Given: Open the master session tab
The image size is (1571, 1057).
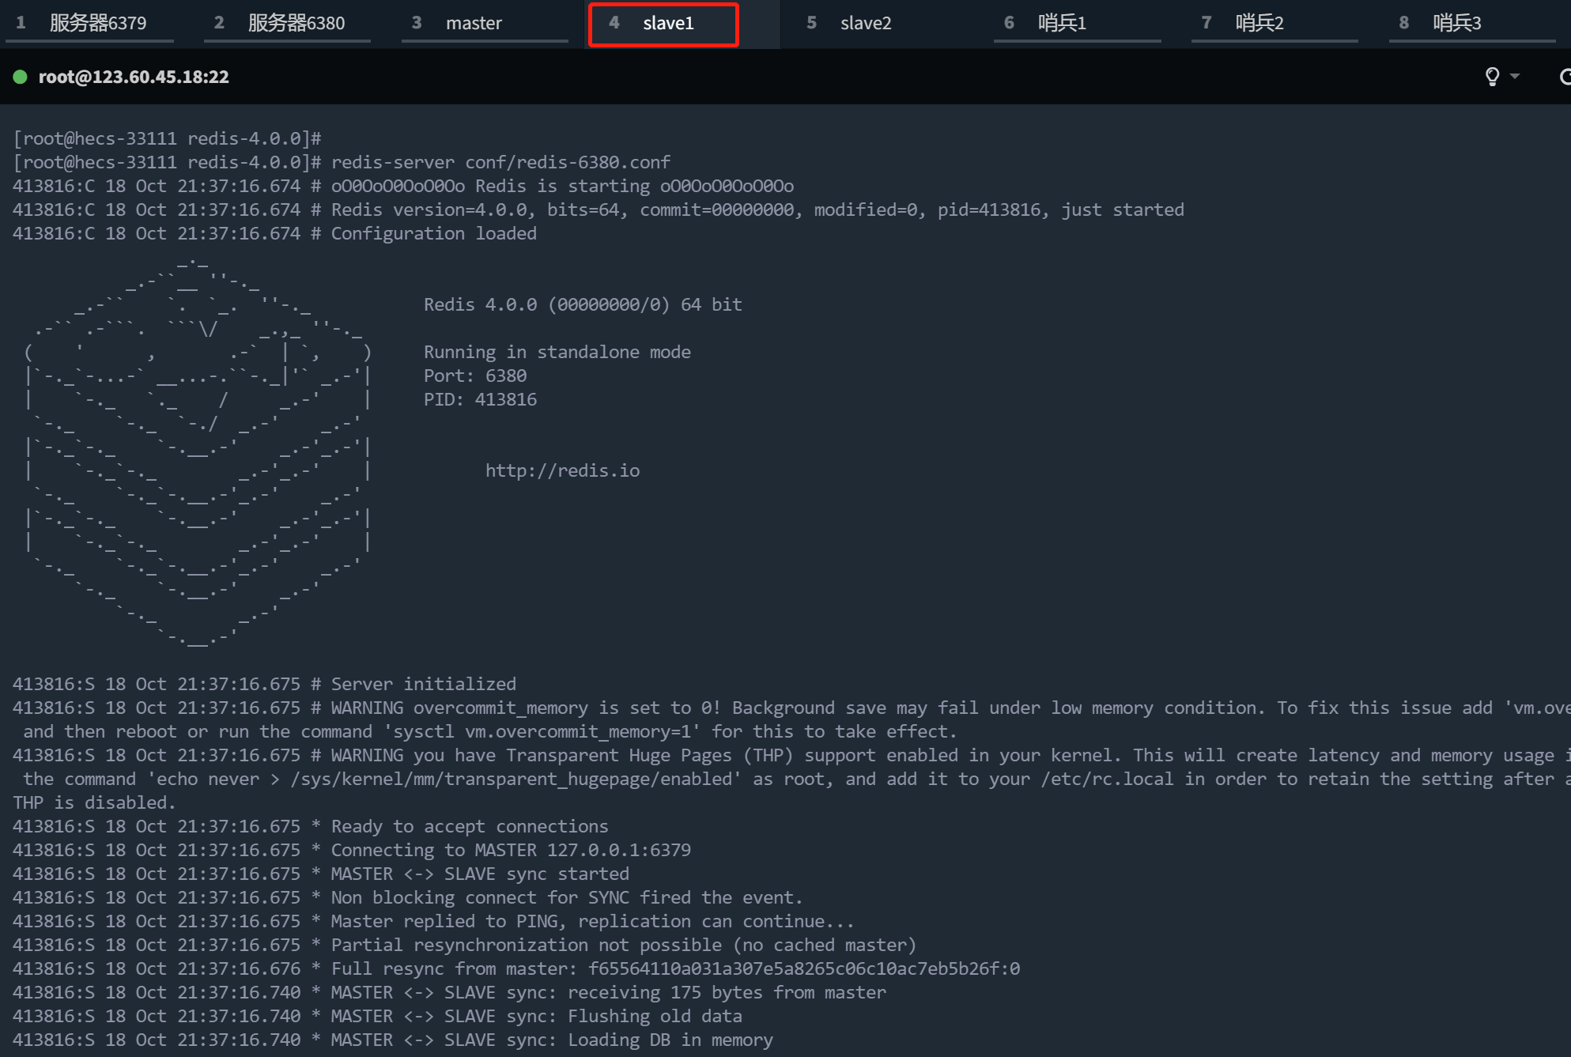Looking at the screenshot, I should (x=473, y=23).
